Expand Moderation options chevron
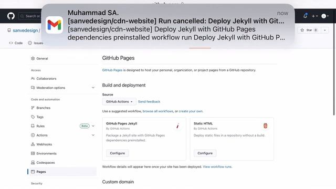 (x=93, y=88)
